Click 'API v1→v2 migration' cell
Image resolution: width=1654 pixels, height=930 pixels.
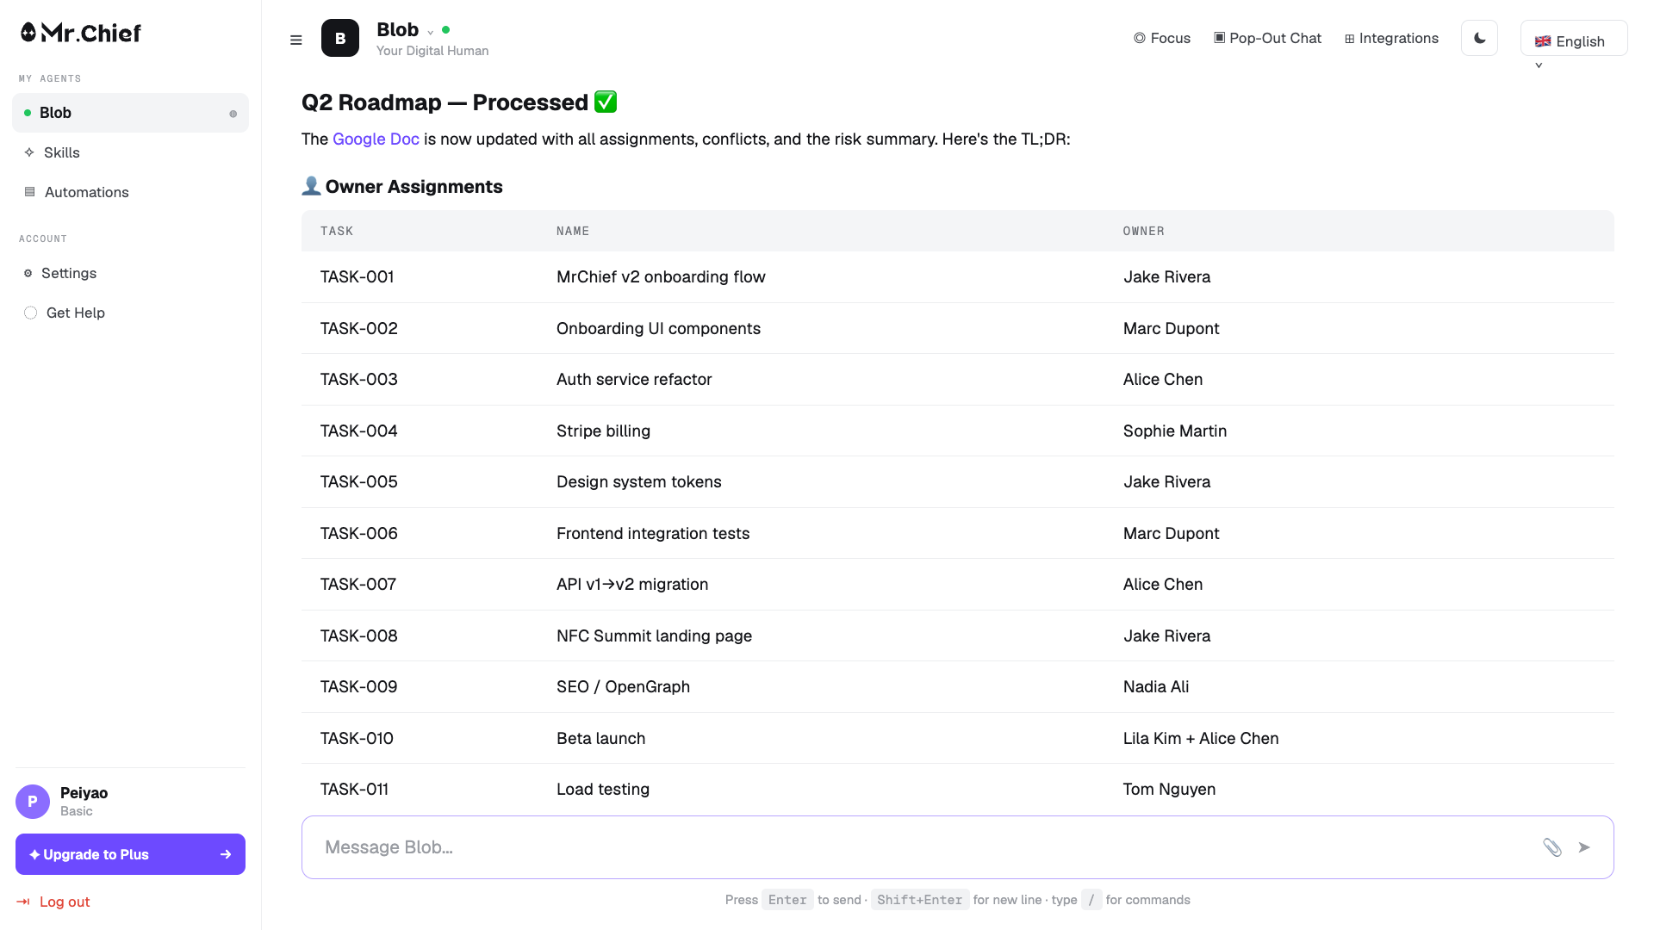(x=632, y=584)
